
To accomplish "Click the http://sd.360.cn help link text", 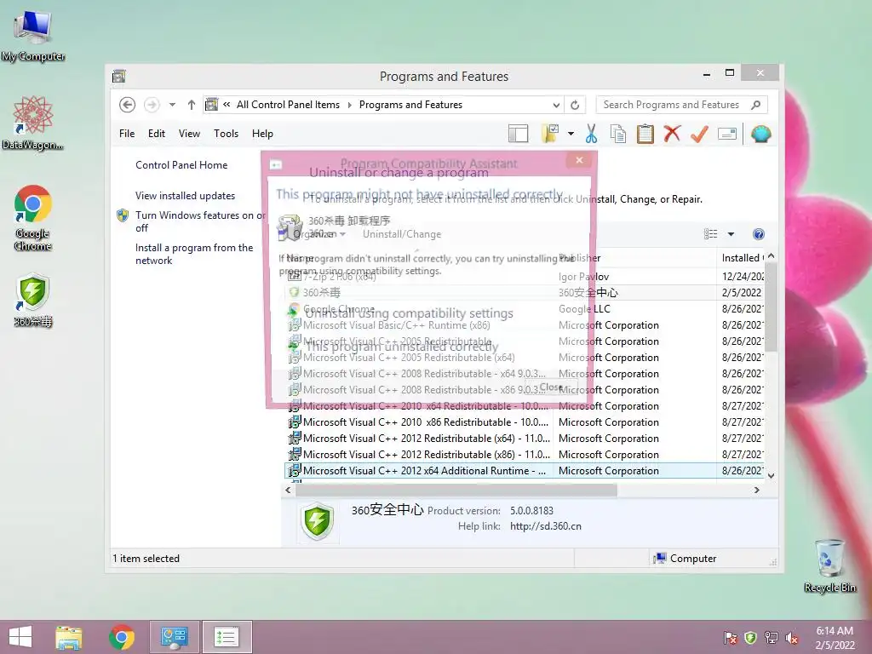I will [x=546, y=526].
